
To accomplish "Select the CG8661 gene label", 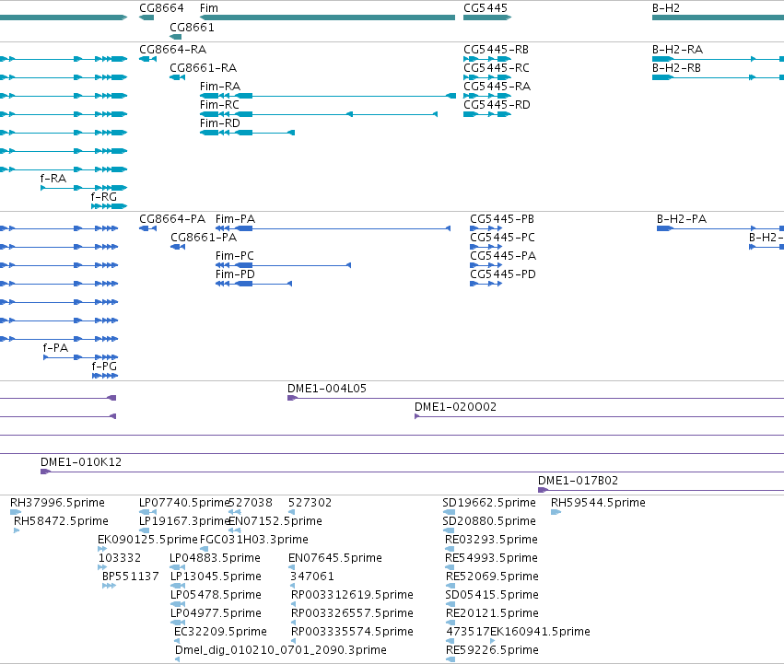I will click(192, 27).
